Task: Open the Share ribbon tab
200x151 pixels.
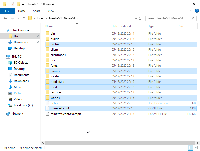Action: coord(37,11)
